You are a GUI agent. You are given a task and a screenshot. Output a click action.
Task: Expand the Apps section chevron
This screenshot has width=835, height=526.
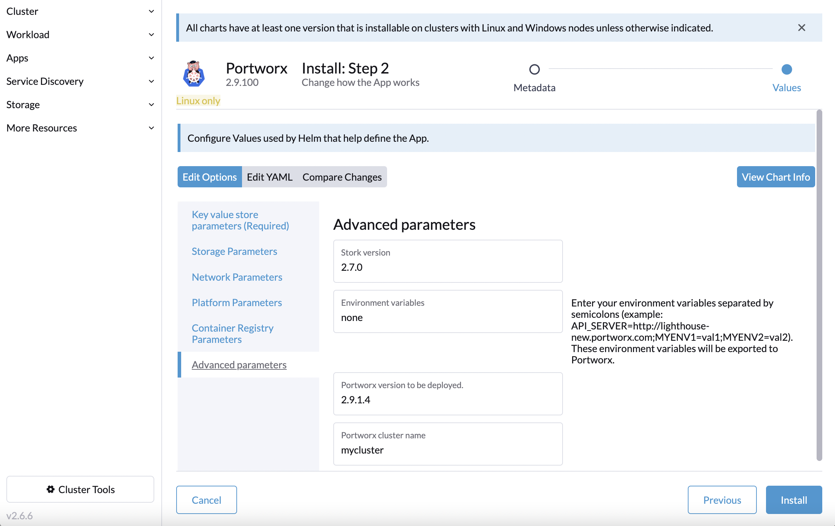pyautogui.click(x=151, y=58)
